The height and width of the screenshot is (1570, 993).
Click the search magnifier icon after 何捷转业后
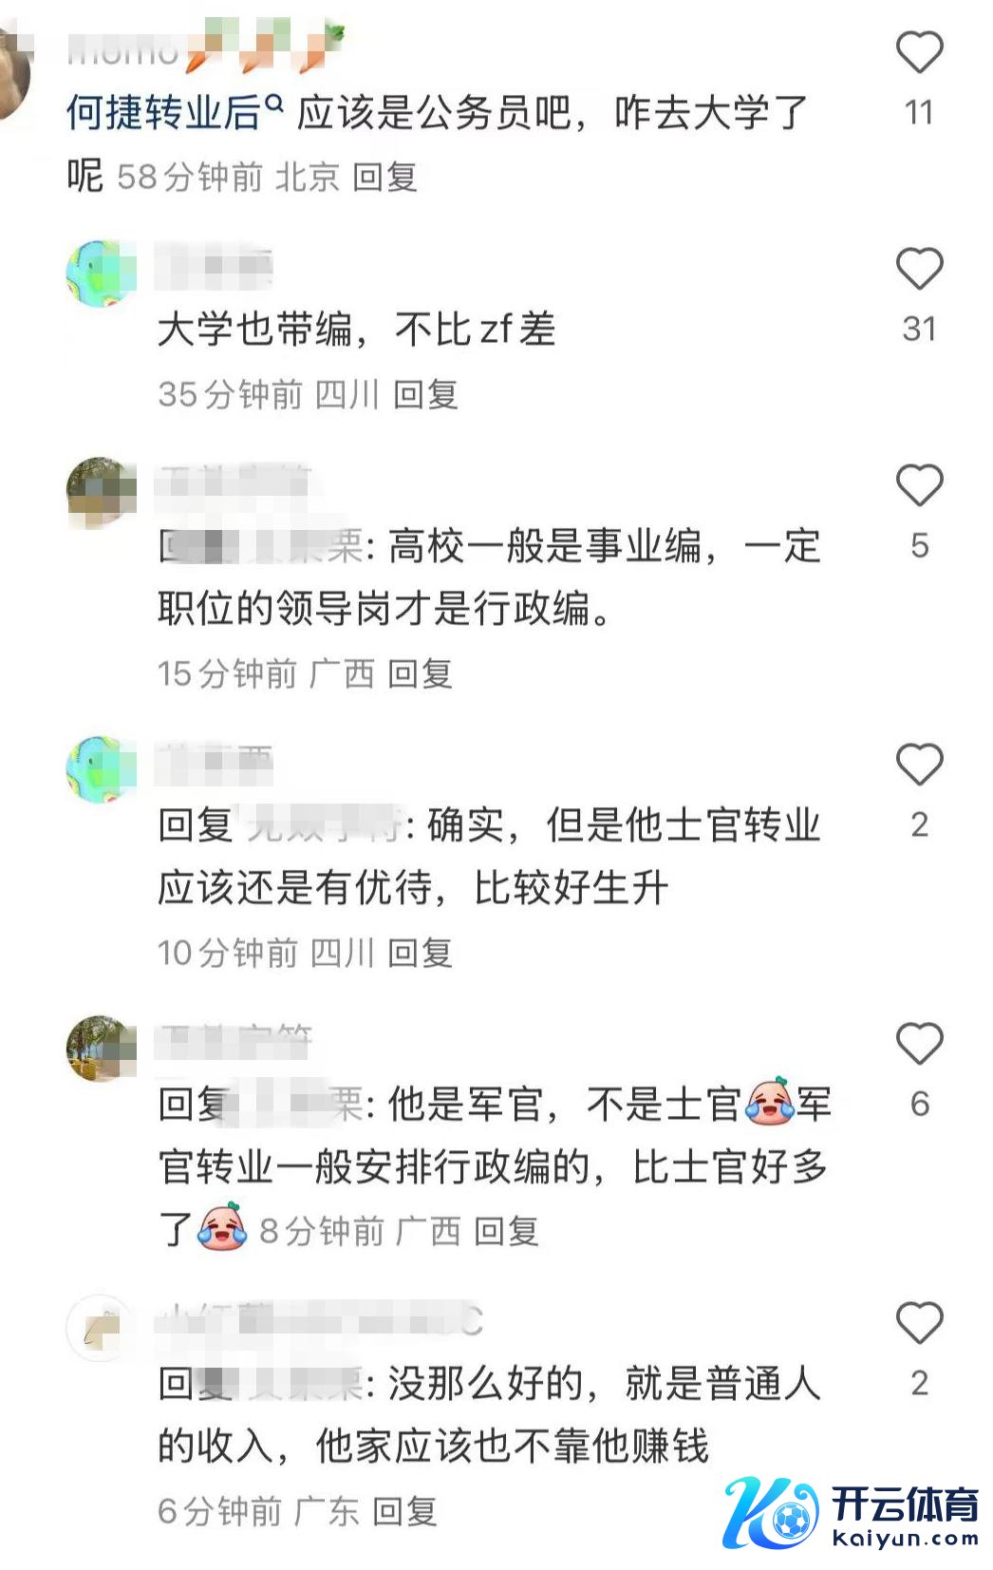point(274,104)
